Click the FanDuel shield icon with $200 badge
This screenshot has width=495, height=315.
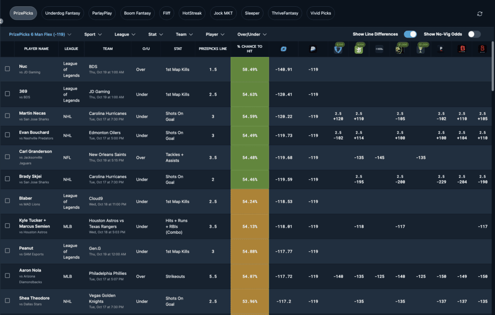click(338, 49)
